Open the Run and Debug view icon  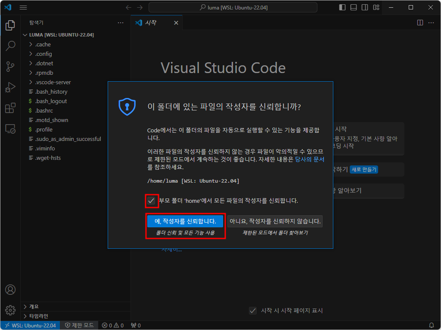pos(10,87)
